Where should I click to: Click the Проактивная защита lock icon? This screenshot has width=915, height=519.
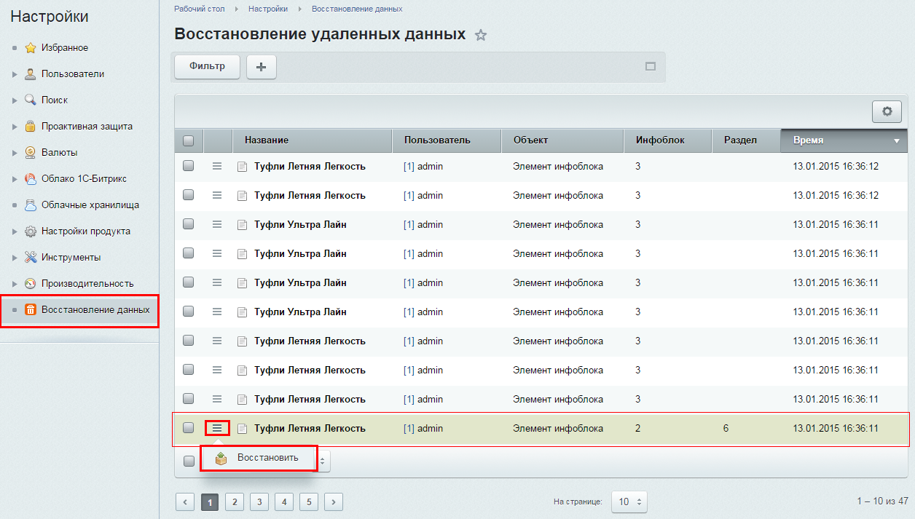pos(31,127)
